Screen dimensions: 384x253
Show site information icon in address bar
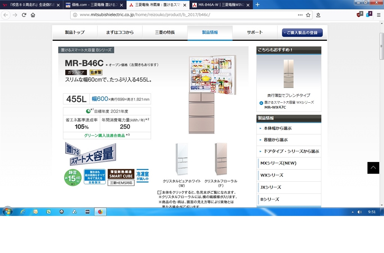coord(75,15)
